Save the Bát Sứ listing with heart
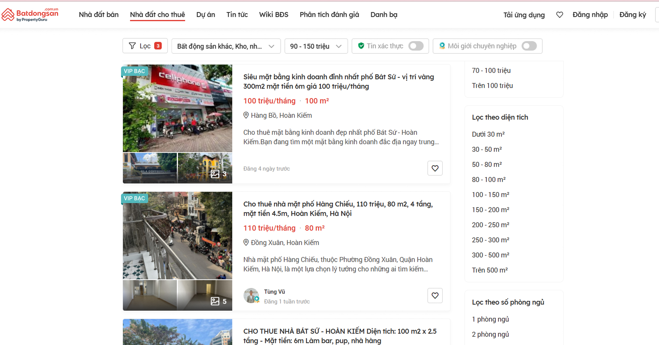Viewport: 659px width, 345px height. click(435, 168)
